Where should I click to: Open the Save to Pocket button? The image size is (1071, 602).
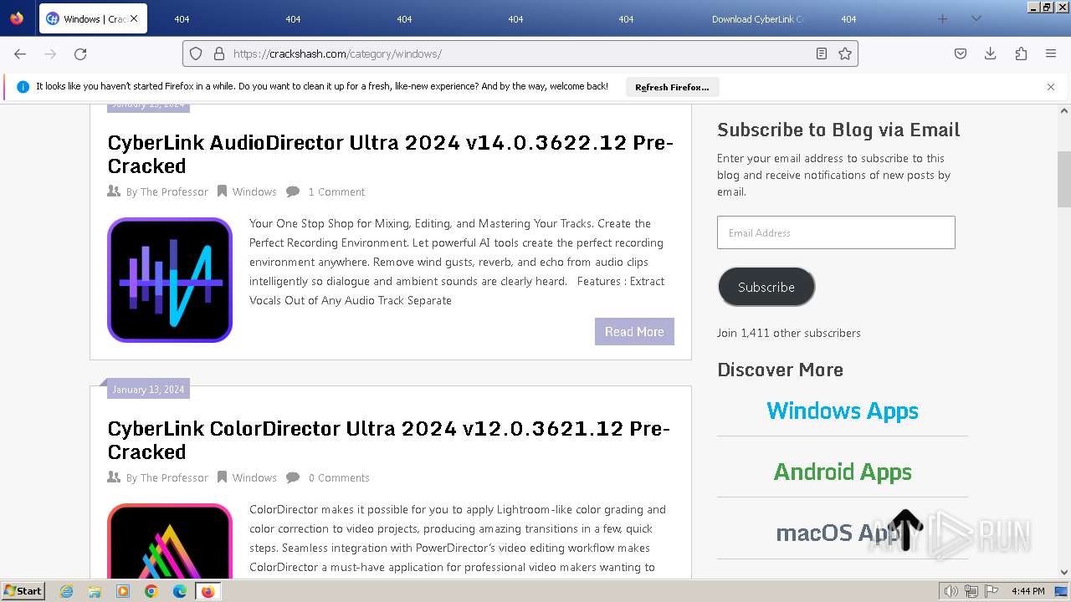tap(961, 54)
